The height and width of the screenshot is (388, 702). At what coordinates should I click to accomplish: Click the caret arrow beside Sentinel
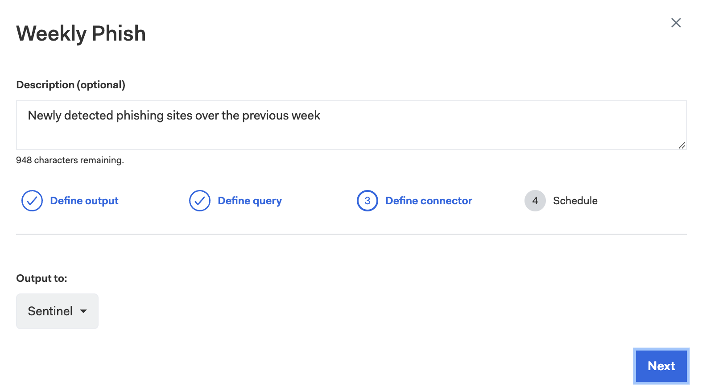[83, 311]
